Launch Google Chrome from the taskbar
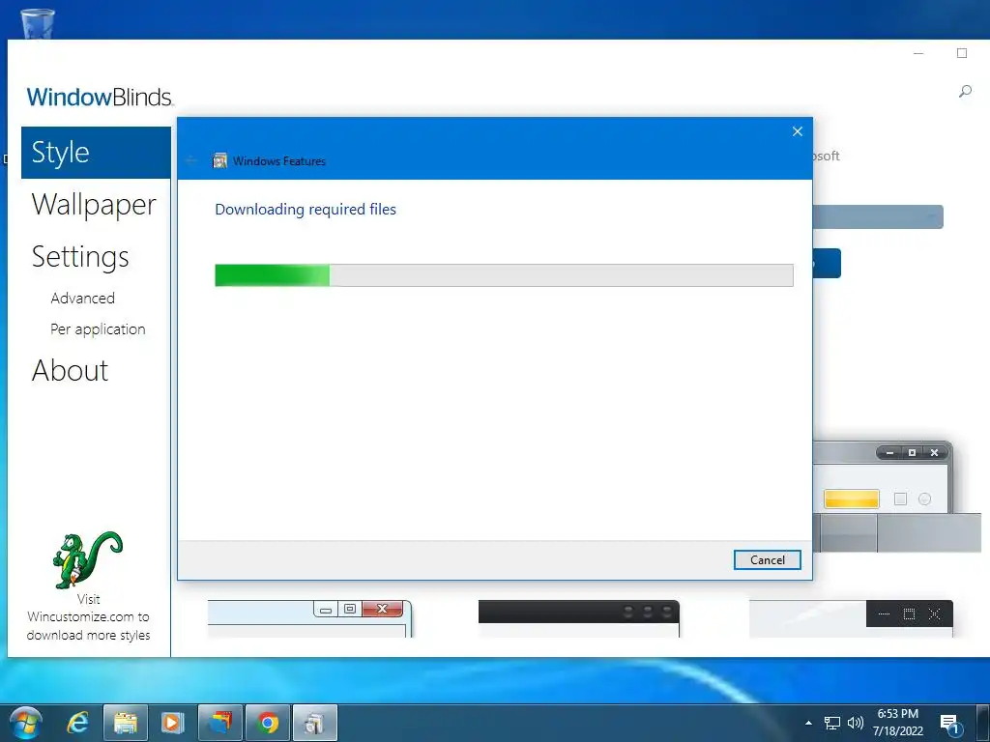 point(268,723)
